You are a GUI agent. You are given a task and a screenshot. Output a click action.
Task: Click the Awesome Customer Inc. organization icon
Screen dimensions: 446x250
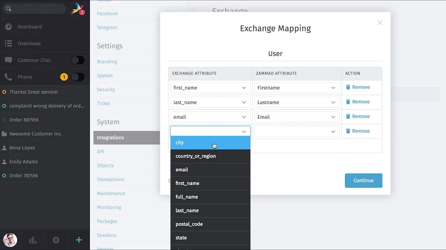[4, 134]
